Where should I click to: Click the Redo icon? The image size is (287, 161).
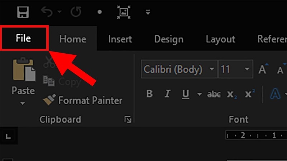76,12
